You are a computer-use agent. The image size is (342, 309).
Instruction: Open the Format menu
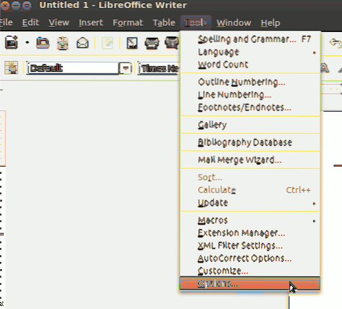[x=128, y=22]
